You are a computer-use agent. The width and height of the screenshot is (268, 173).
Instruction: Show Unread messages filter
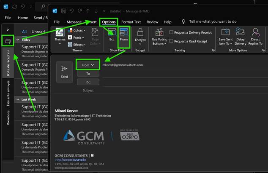[x=38, y=32]
